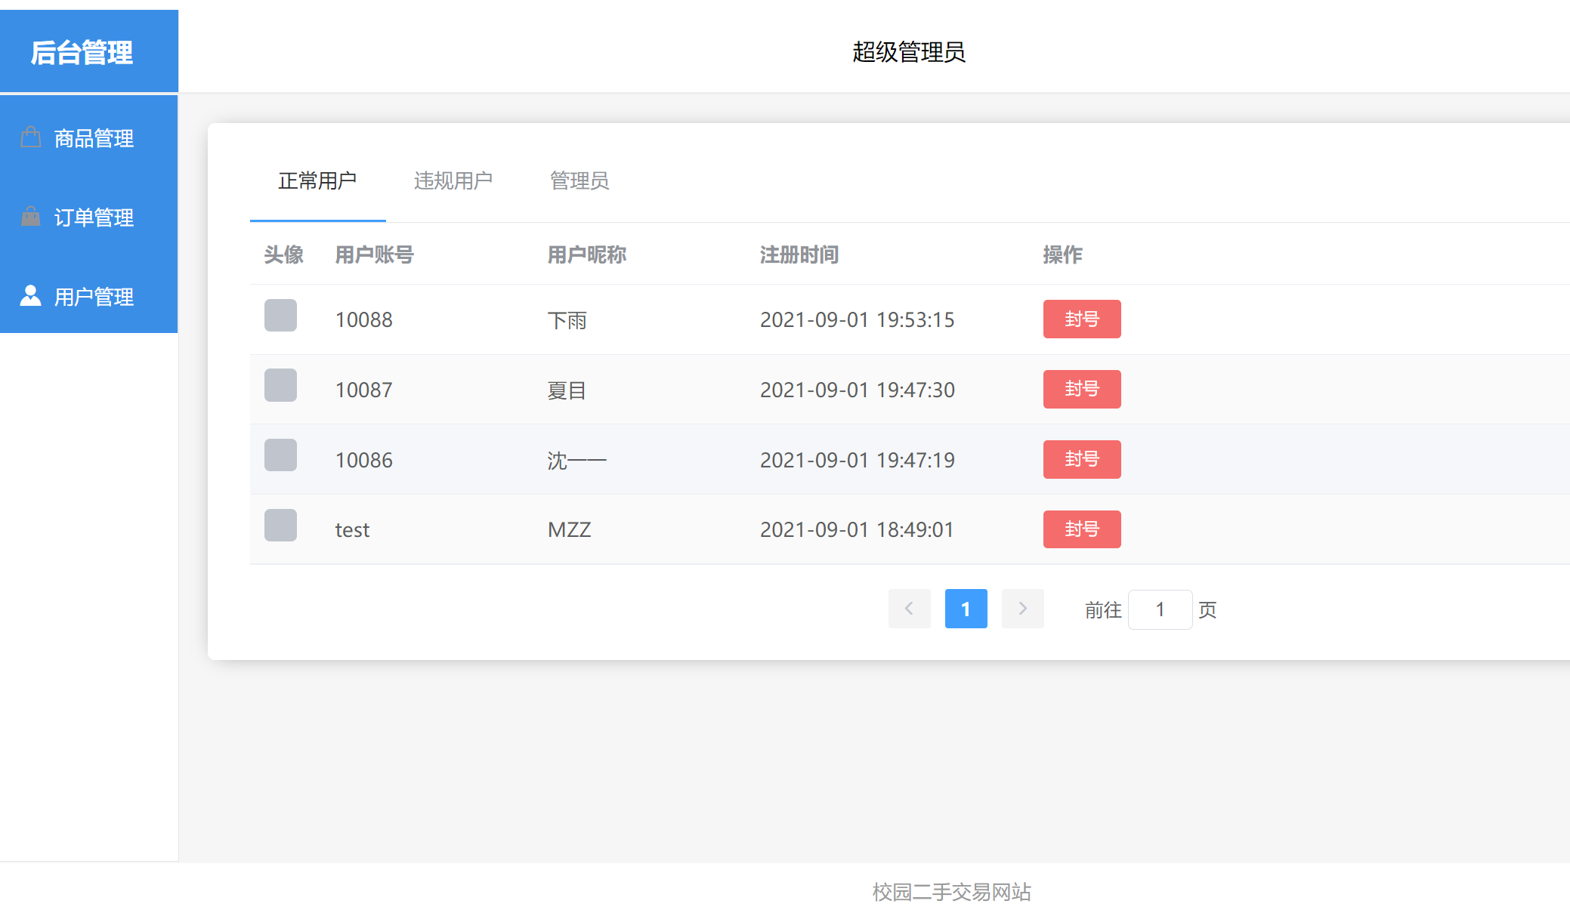
Task: Click the avatar placeholder for 下雨
Action: tap(280, 316)
